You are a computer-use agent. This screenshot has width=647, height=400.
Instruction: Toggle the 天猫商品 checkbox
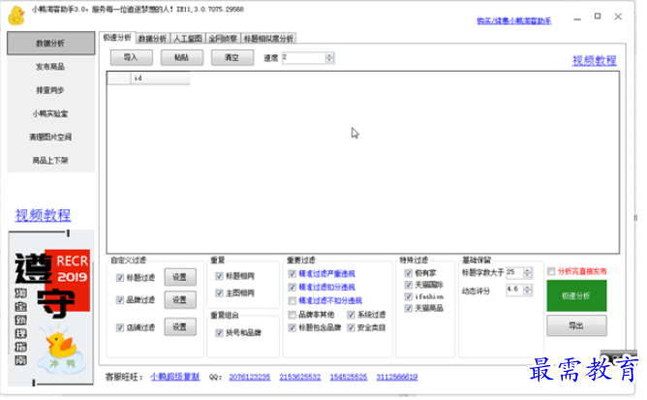[409, 308]
